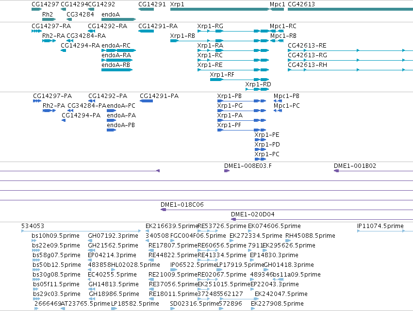
Task: Click EST IP11074.5prime label
Action: 380,226
